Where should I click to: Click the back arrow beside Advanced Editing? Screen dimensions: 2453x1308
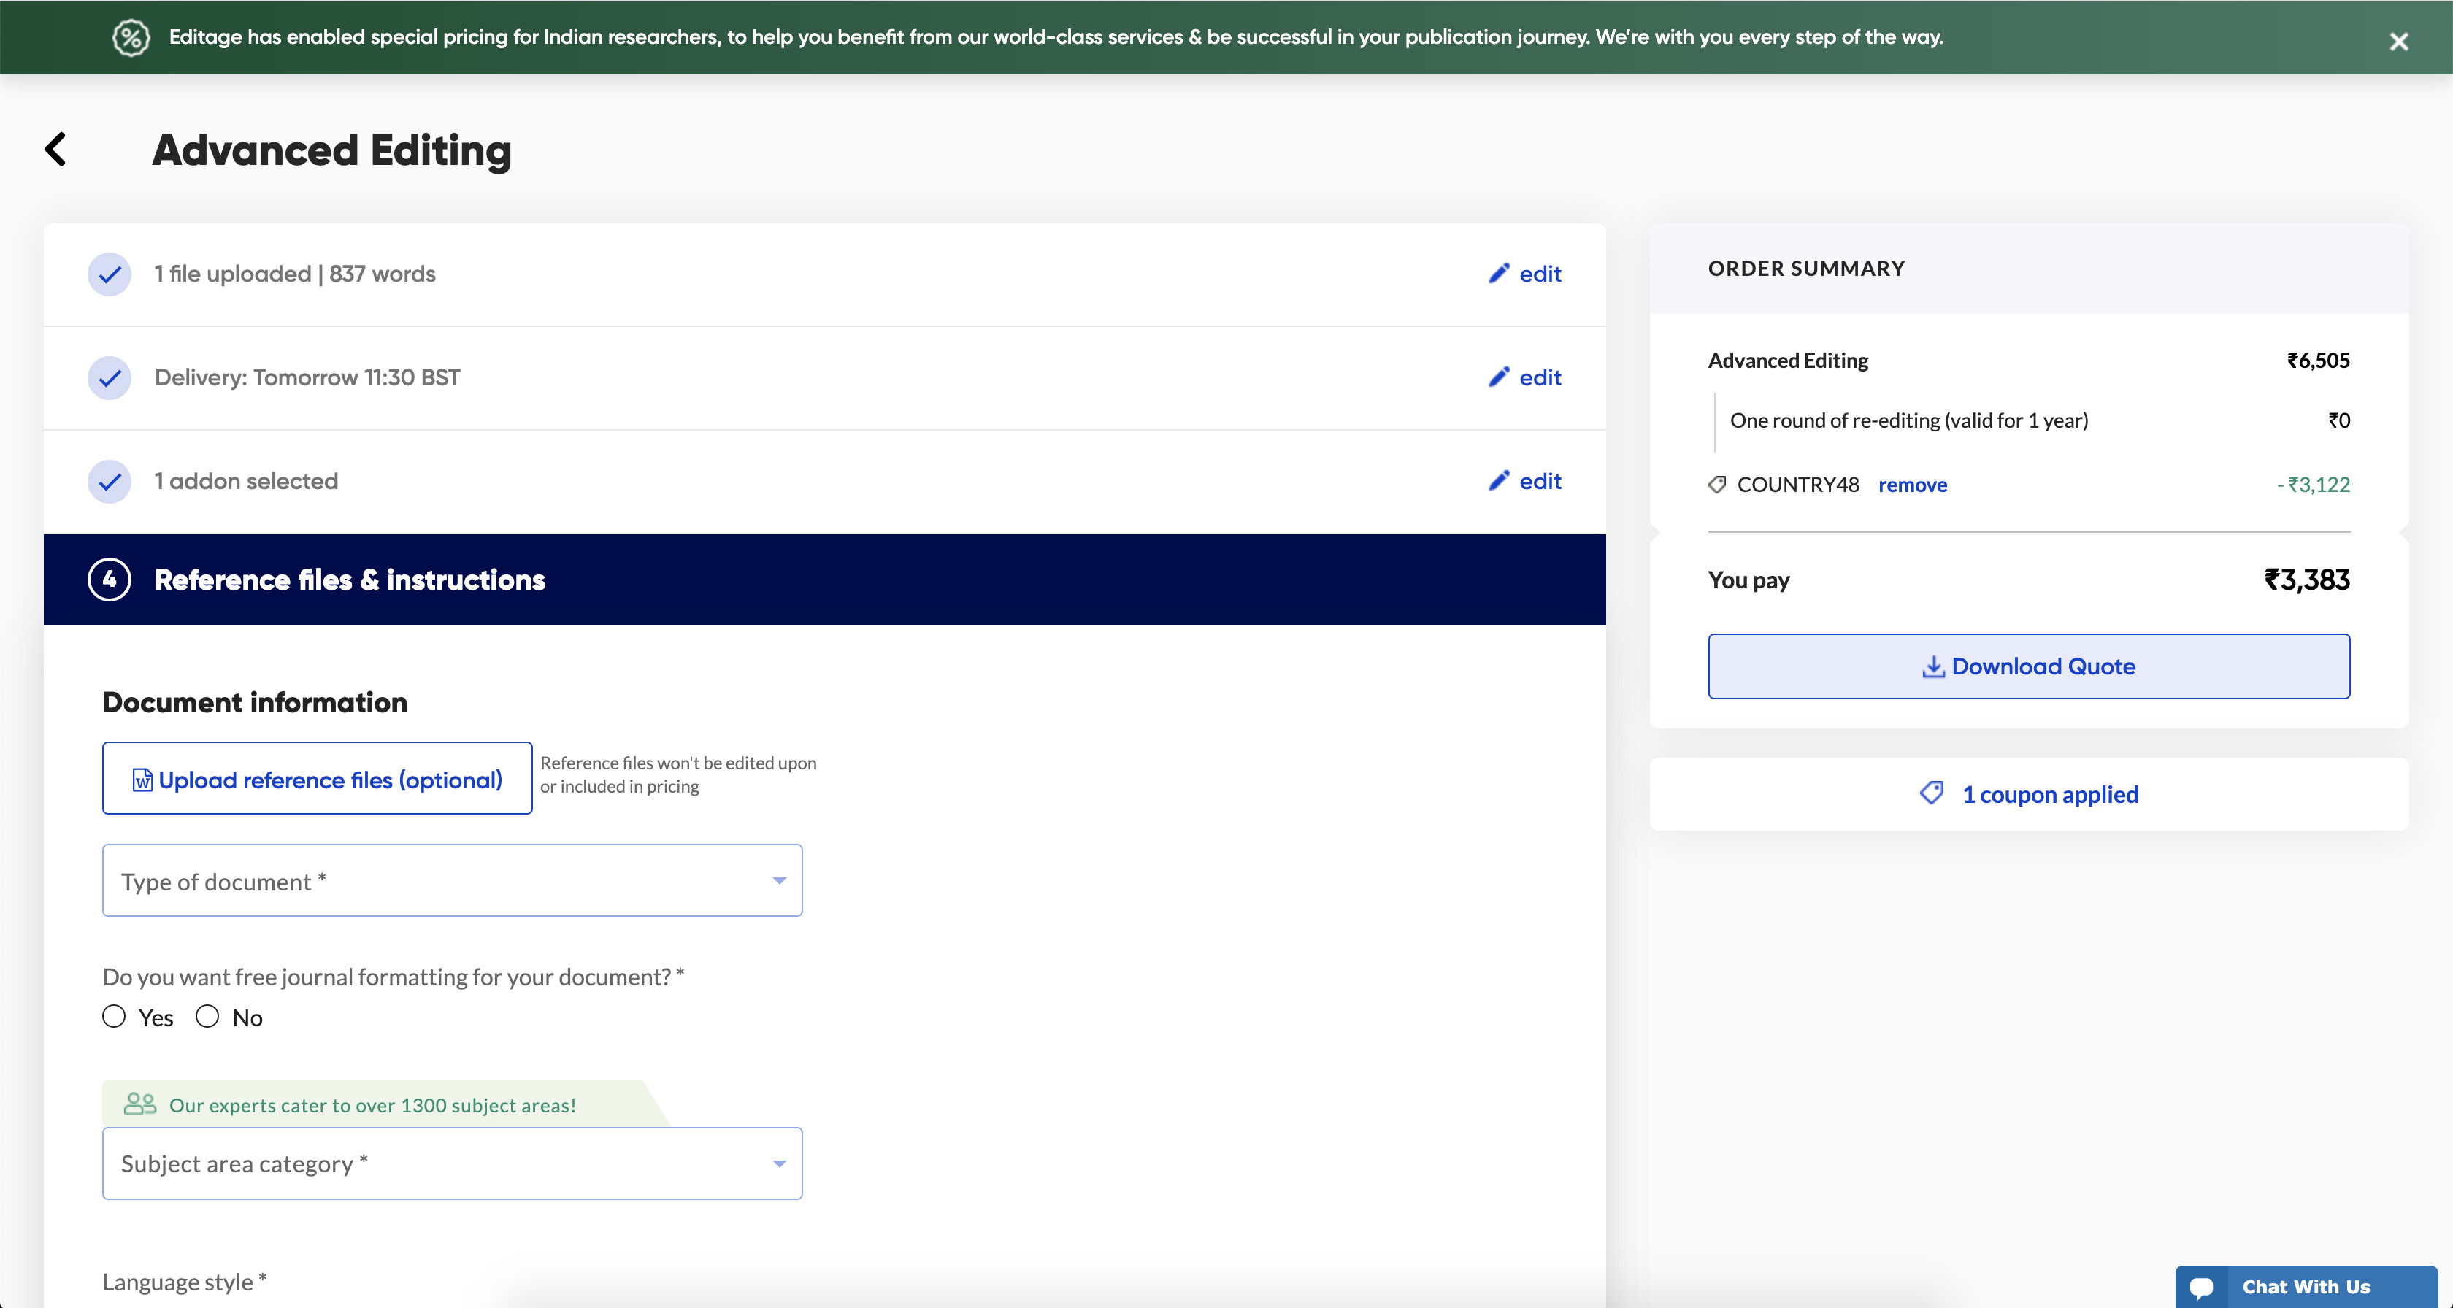coord(56,150)
